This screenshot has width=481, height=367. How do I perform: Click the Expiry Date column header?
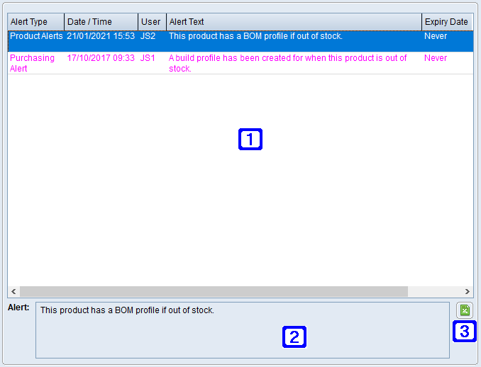pos(446,22)
